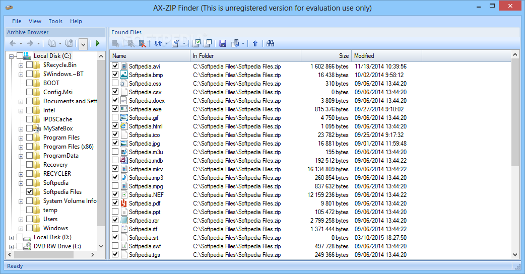Click the '16 134 809 bytes' size cell
525x274 pixels.
tap(328, 169)
